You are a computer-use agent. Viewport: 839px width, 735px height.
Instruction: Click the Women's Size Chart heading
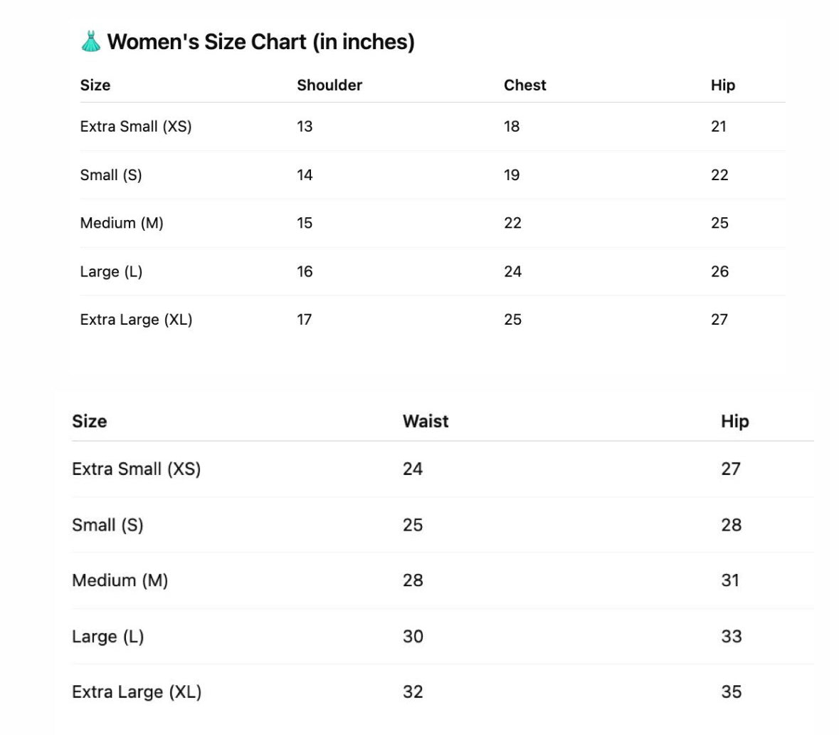coord(260,42)
